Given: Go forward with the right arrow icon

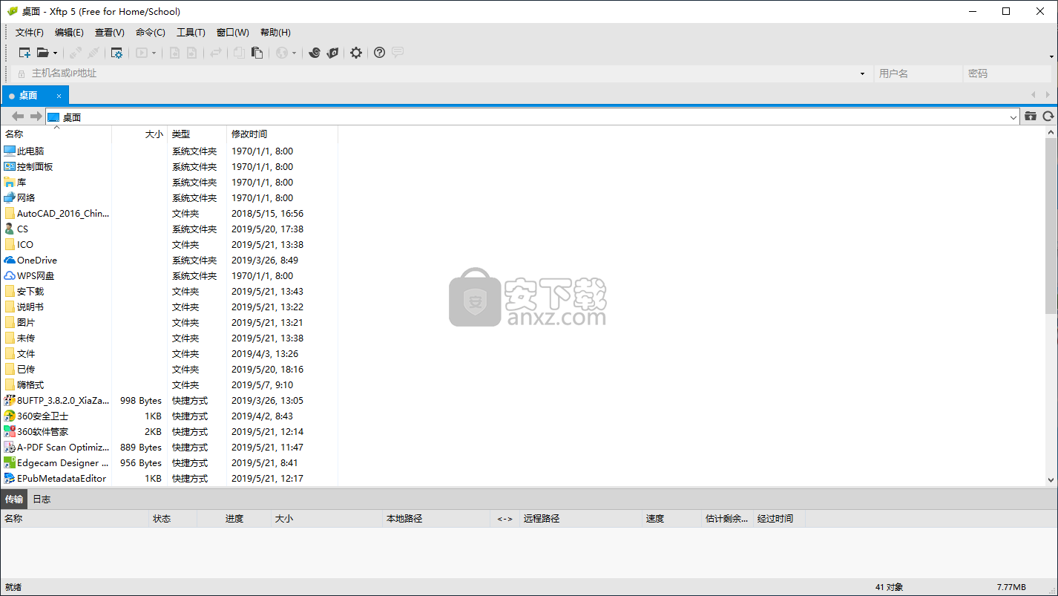Looking at the screenshot, I should pos(36,117).
